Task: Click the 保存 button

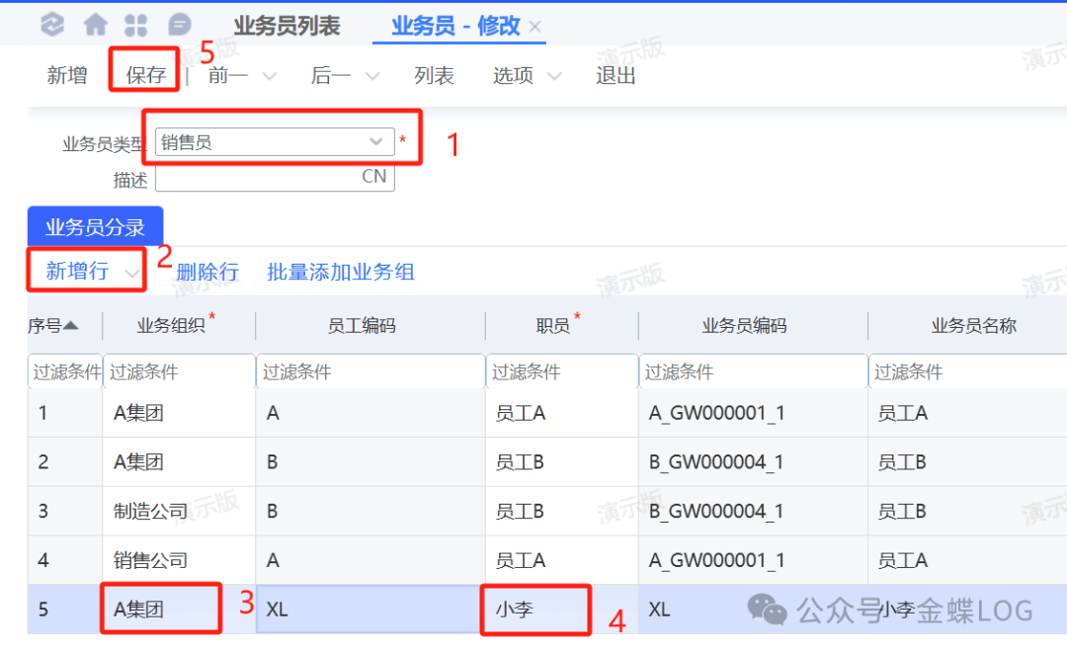Action: click(145, 75)
